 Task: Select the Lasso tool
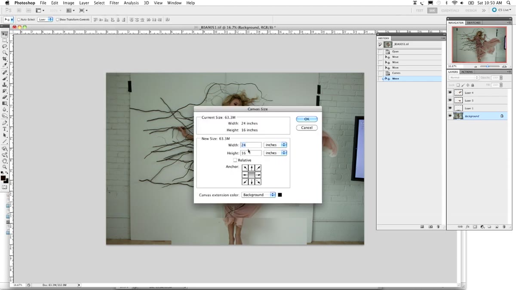click(x=5, y=46)
